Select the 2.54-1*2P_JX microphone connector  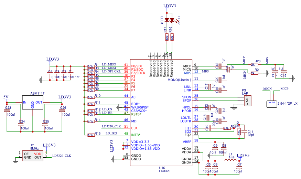coord(272,104)
